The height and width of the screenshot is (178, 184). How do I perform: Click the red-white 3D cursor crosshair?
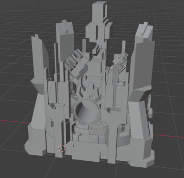pos(62,148)
